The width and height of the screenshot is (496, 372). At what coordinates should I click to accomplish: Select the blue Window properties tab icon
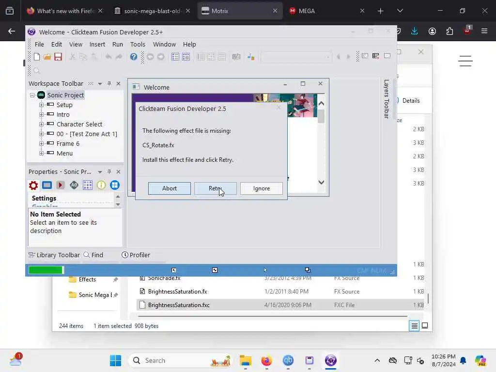click(47, 185)
